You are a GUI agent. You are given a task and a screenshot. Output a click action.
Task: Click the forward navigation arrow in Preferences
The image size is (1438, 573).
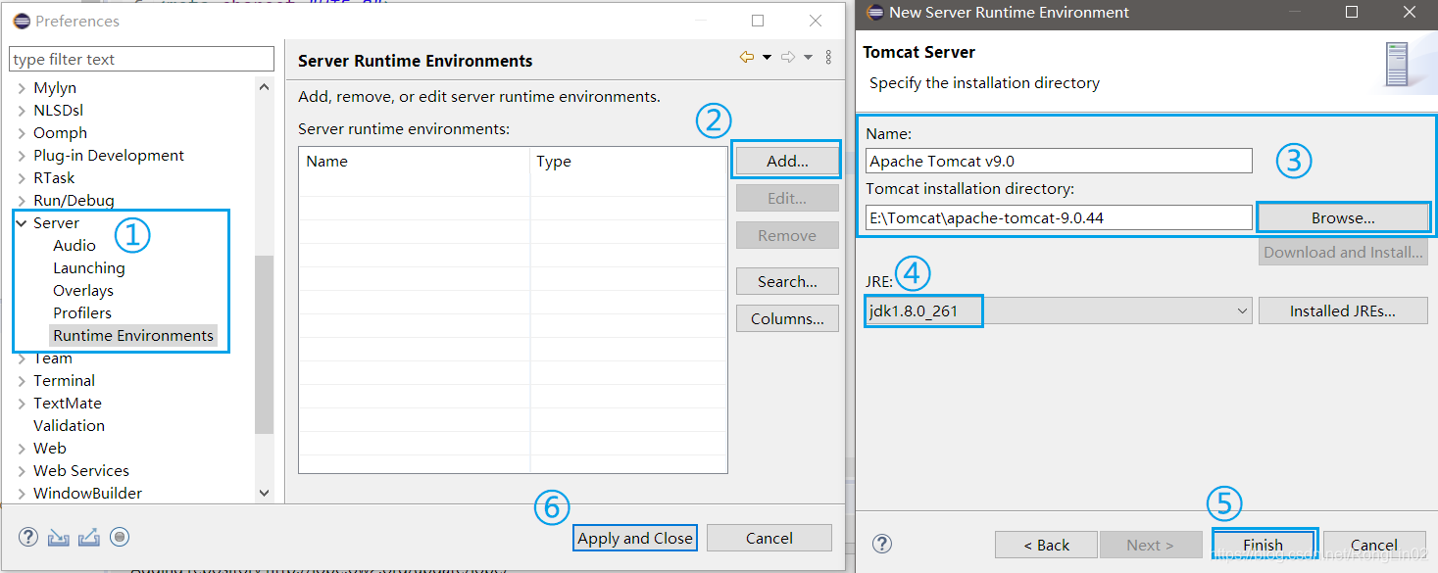click(787, 58)
